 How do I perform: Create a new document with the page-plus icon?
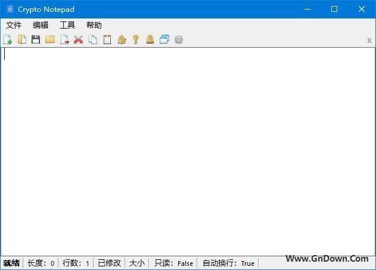coord(7,39)
